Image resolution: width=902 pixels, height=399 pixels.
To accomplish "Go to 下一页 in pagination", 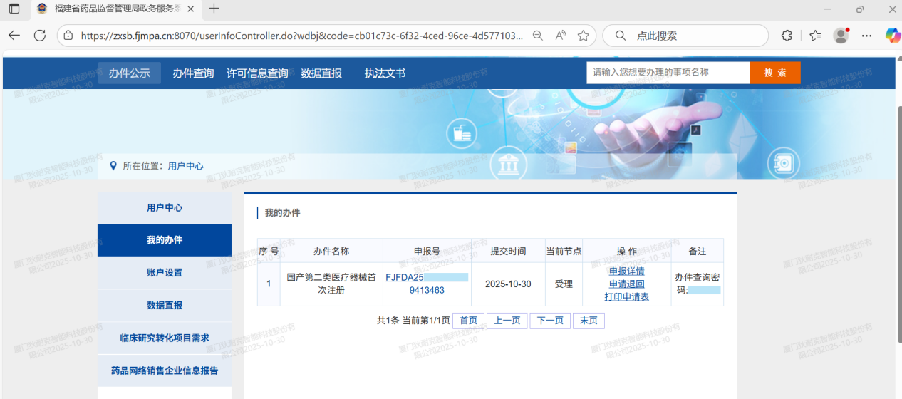I will point(549,321).
